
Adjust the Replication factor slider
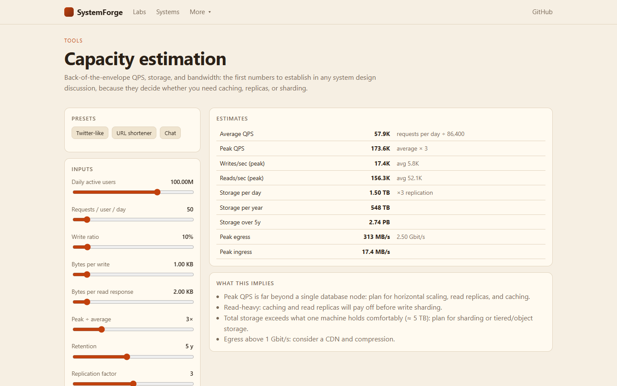click(x=133, y=383)
